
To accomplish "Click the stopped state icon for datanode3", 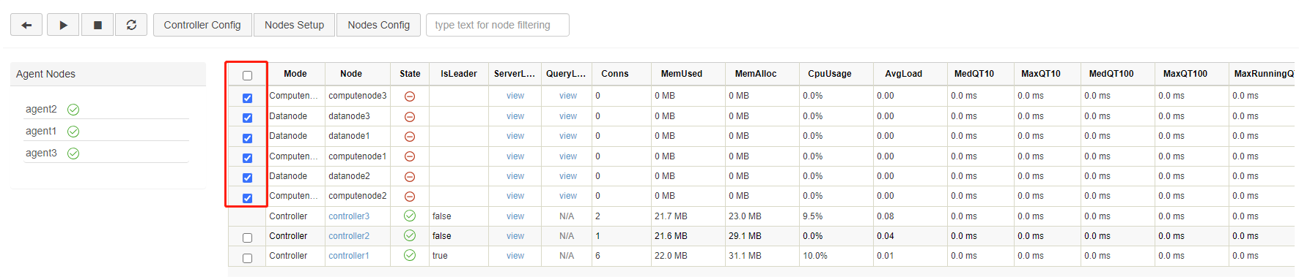I will pos(410,116).
